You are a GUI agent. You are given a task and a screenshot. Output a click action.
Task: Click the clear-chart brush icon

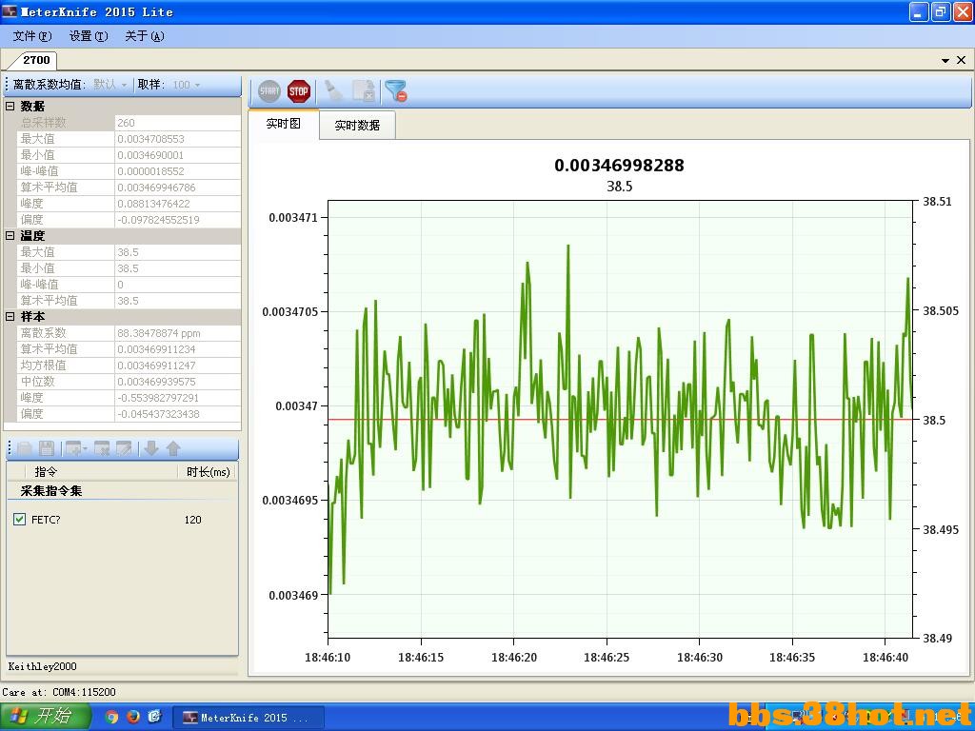click(x=334, y=91)
